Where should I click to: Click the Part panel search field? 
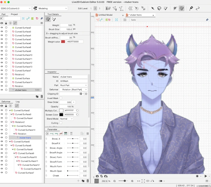[x=12, y=18]
